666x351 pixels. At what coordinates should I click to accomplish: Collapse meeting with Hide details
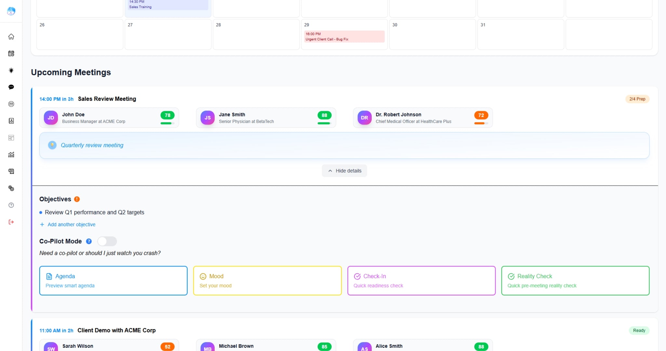pyautogui.click(x=344, y=171)
